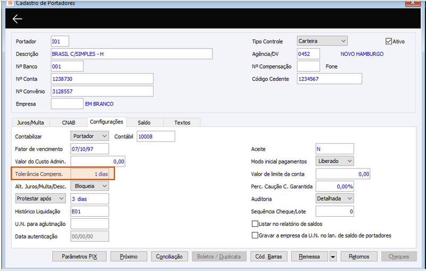Screen dimensions: 426x271
Task: Switch to the CNAB tab
Action: (x=69, y=122)
